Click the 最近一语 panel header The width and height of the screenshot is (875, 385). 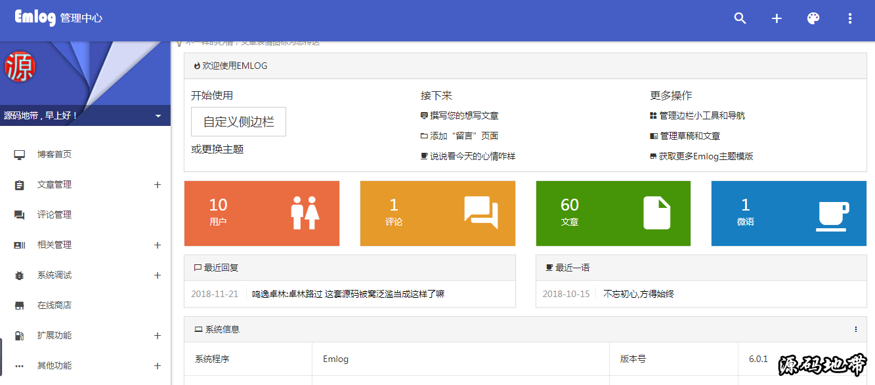point(701,268)
